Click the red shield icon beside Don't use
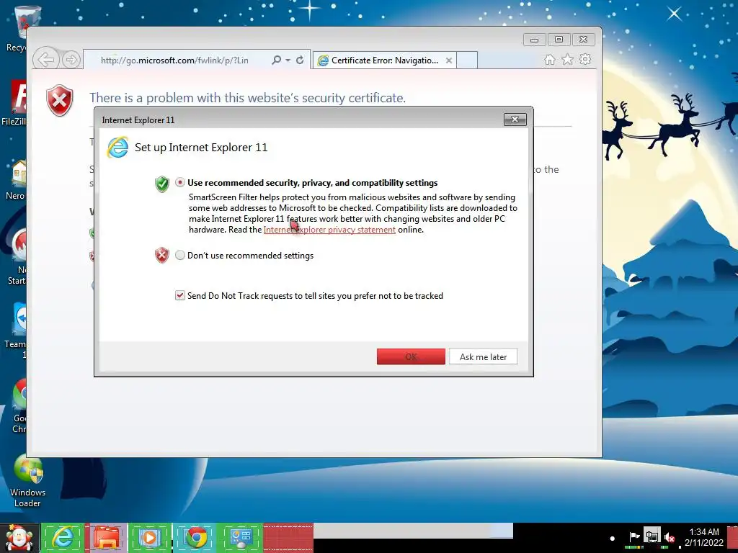 (162, 256)
